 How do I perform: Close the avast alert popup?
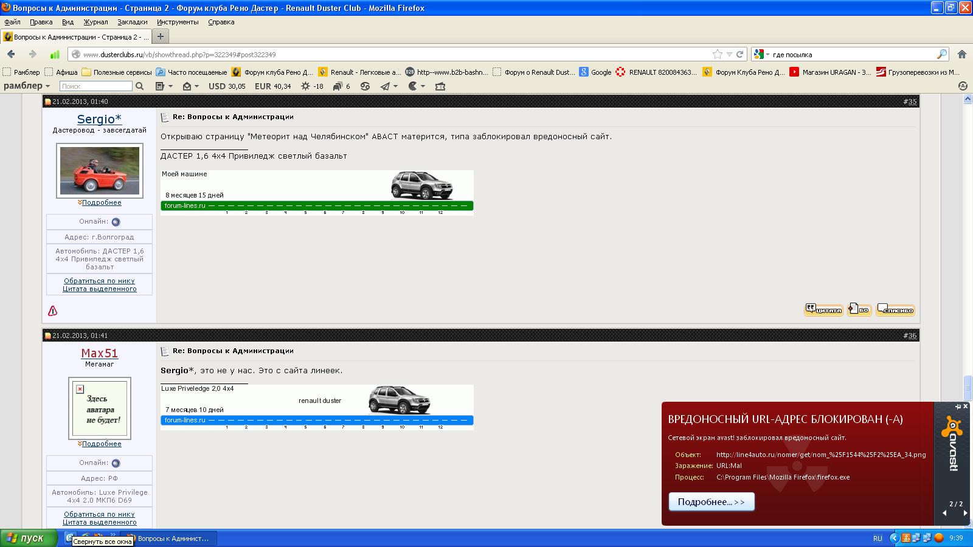pyautogui.click(x=966, y=407)
